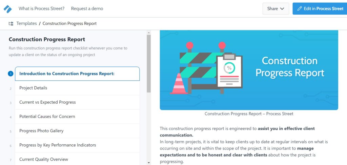This screenshot has height=165, width=347.
Task: Click the checklist description starting "Run this construction"
Action: (68, 51)
